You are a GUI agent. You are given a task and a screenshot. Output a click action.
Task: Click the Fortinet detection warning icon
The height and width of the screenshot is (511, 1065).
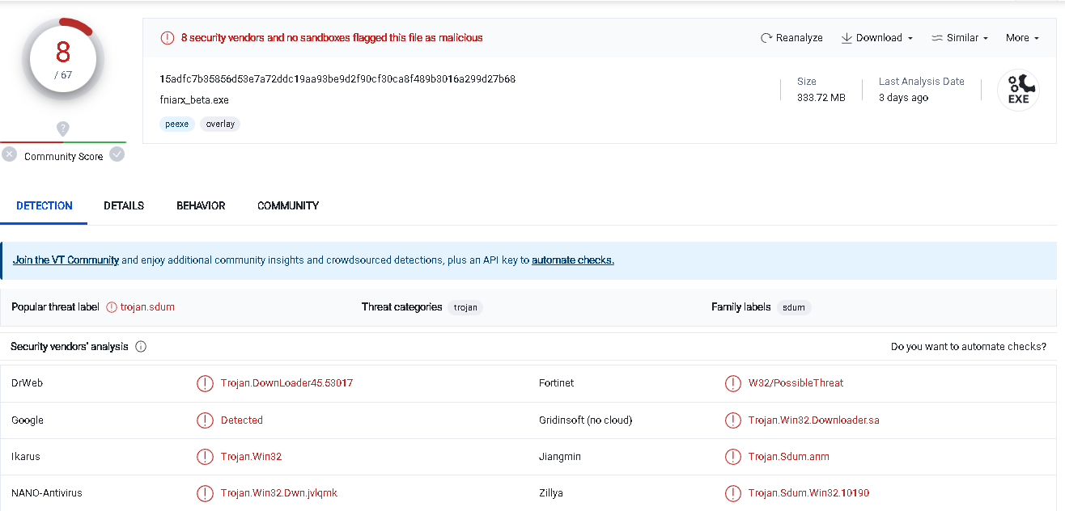tap(732, 383)
